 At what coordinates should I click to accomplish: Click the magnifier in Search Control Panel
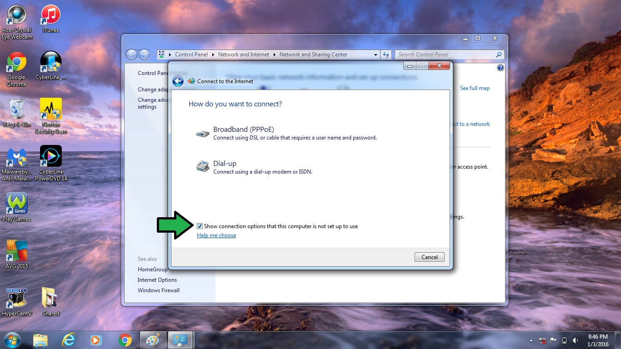coord(499,55)
